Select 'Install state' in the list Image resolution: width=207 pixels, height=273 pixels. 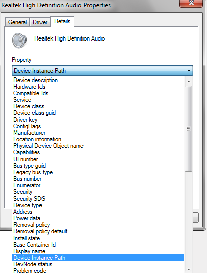coord(98,238)
